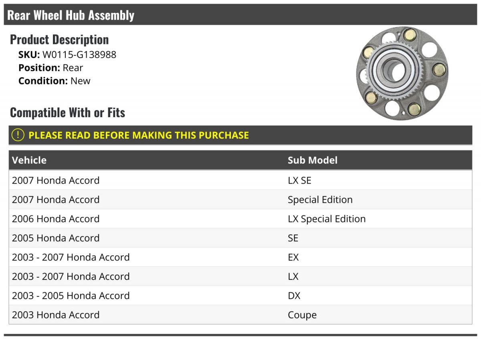
Task: Click the PLEASE READ BEFORE MAKING THIS PURCHASE banner
Action: point(240,135)
